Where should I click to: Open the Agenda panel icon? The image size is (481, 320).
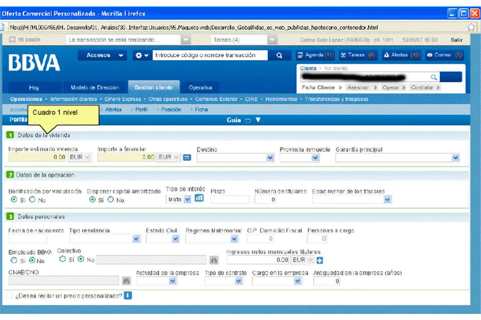300,55
